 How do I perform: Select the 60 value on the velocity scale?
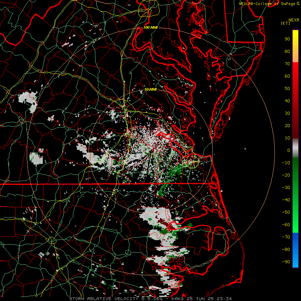[287, 76]
